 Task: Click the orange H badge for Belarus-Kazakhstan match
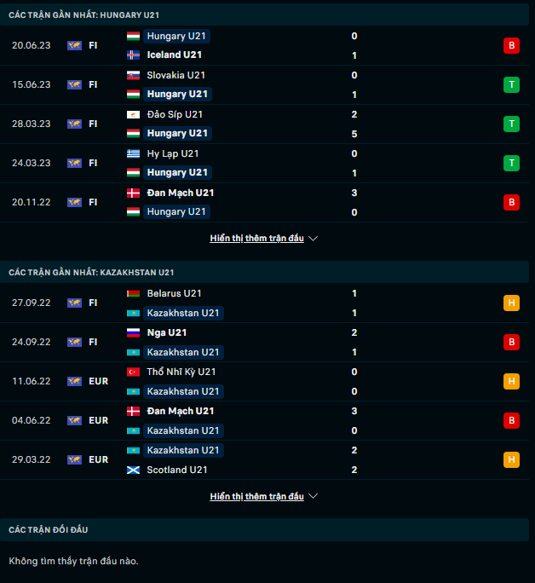coord(511,303)
